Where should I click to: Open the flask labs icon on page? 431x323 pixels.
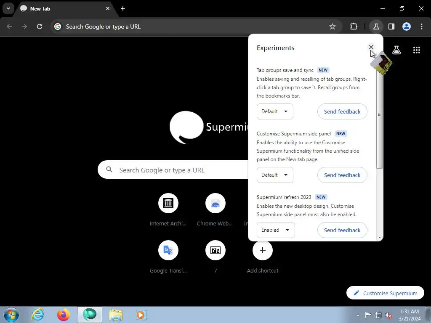click(x=396, y=50)
